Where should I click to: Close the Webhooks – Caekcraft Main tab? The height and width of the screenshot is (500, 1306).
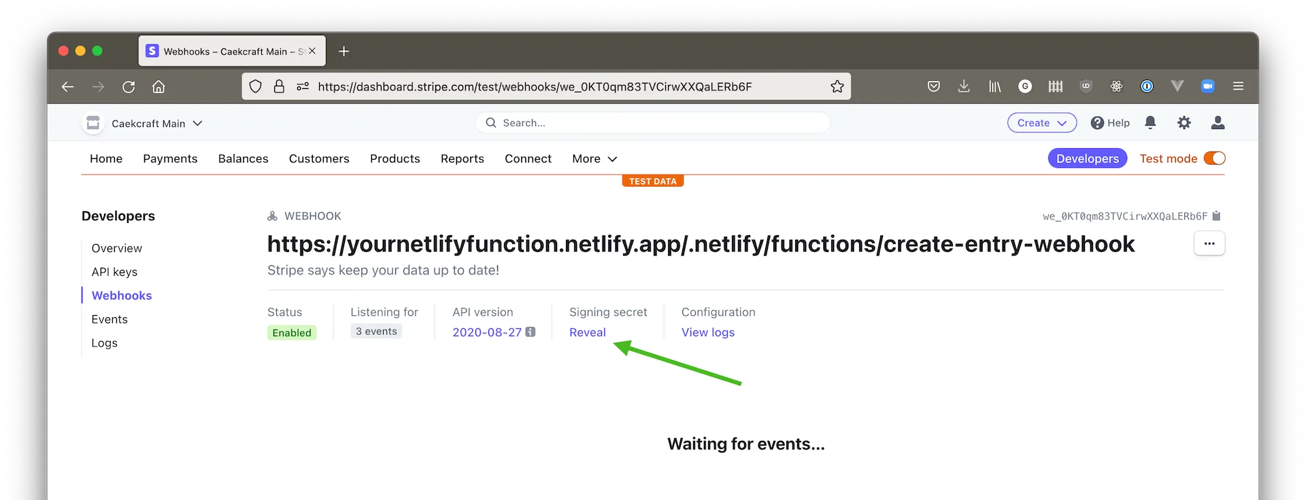click(x=312, y=51)
